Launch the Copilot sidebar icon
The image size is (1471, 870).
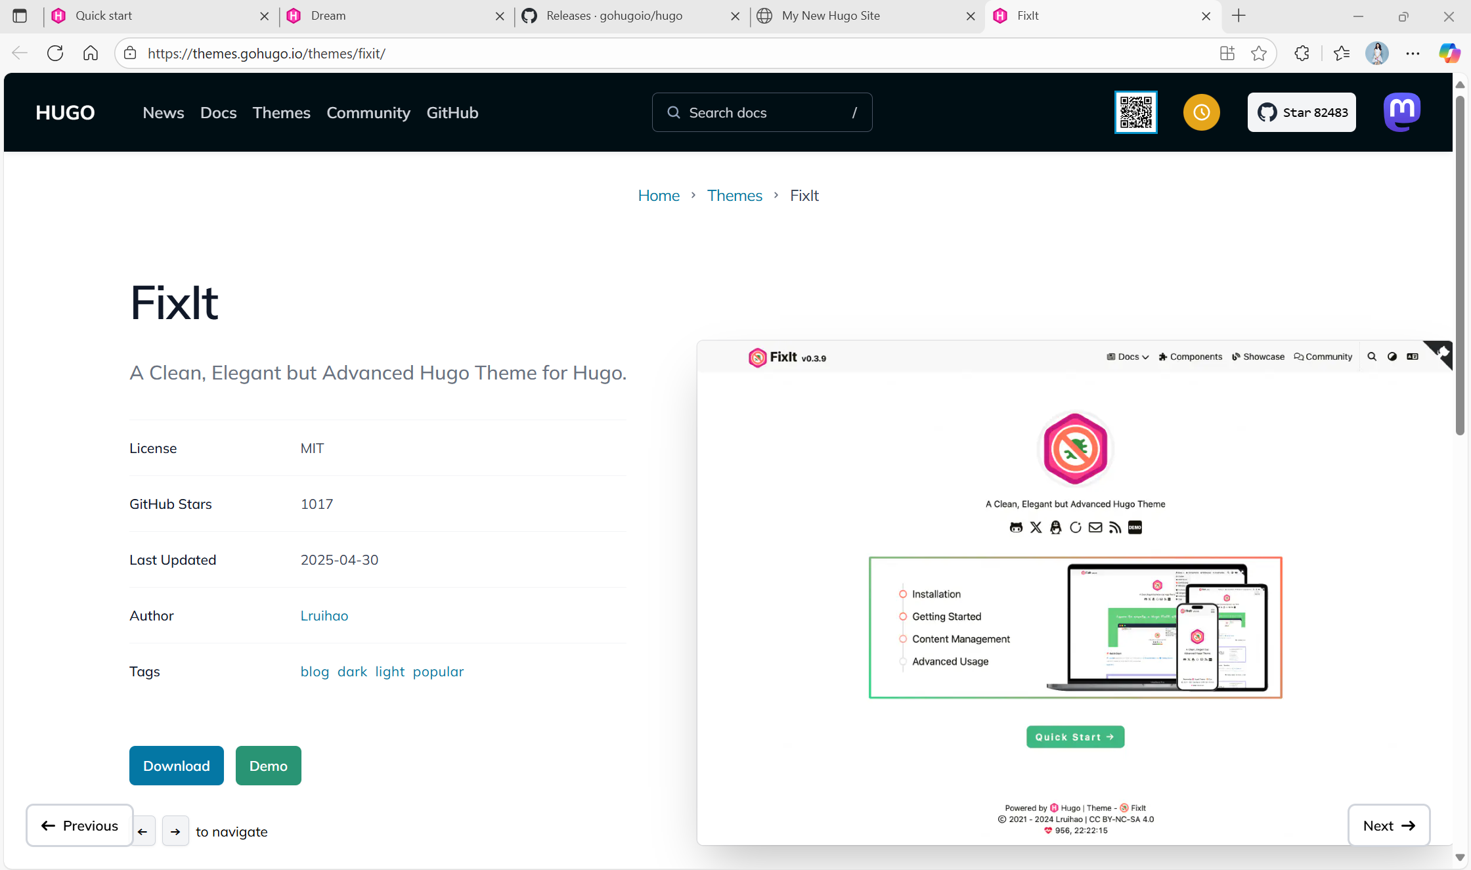[x=1449, y=53]
